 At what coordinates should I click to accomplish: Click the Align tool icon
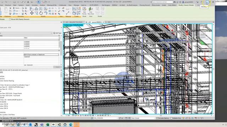point(32,9)
